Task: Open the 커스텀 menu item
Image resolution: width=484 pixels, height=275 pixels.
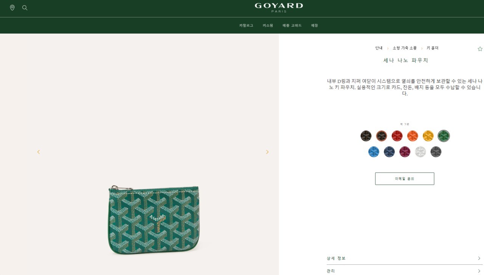Action: tap(268, 25)
